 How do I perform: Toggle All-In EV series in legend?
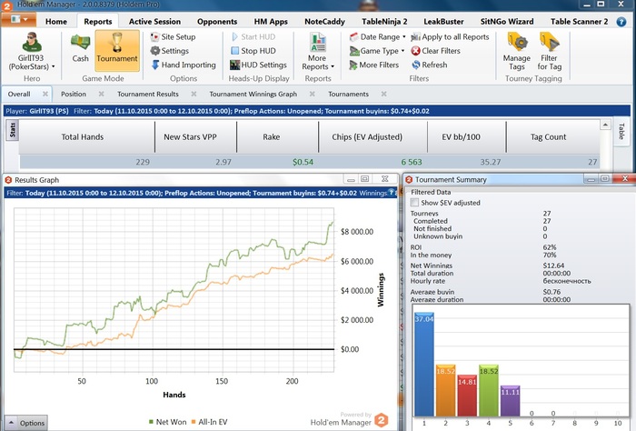click(x=209, y=422)
